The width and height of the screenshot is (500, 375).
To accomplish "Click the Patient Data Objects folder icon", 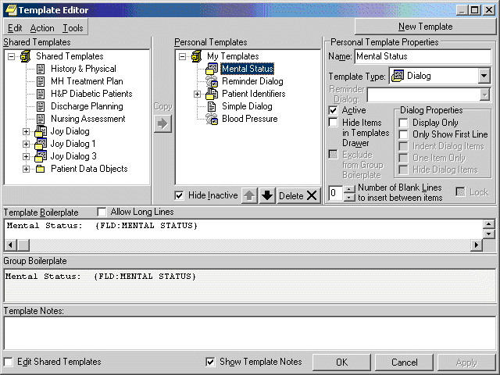I will 41,169.
